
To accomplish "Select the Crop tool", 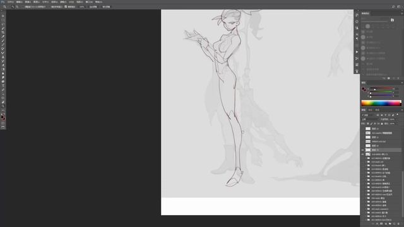I will tap(3, 32).
